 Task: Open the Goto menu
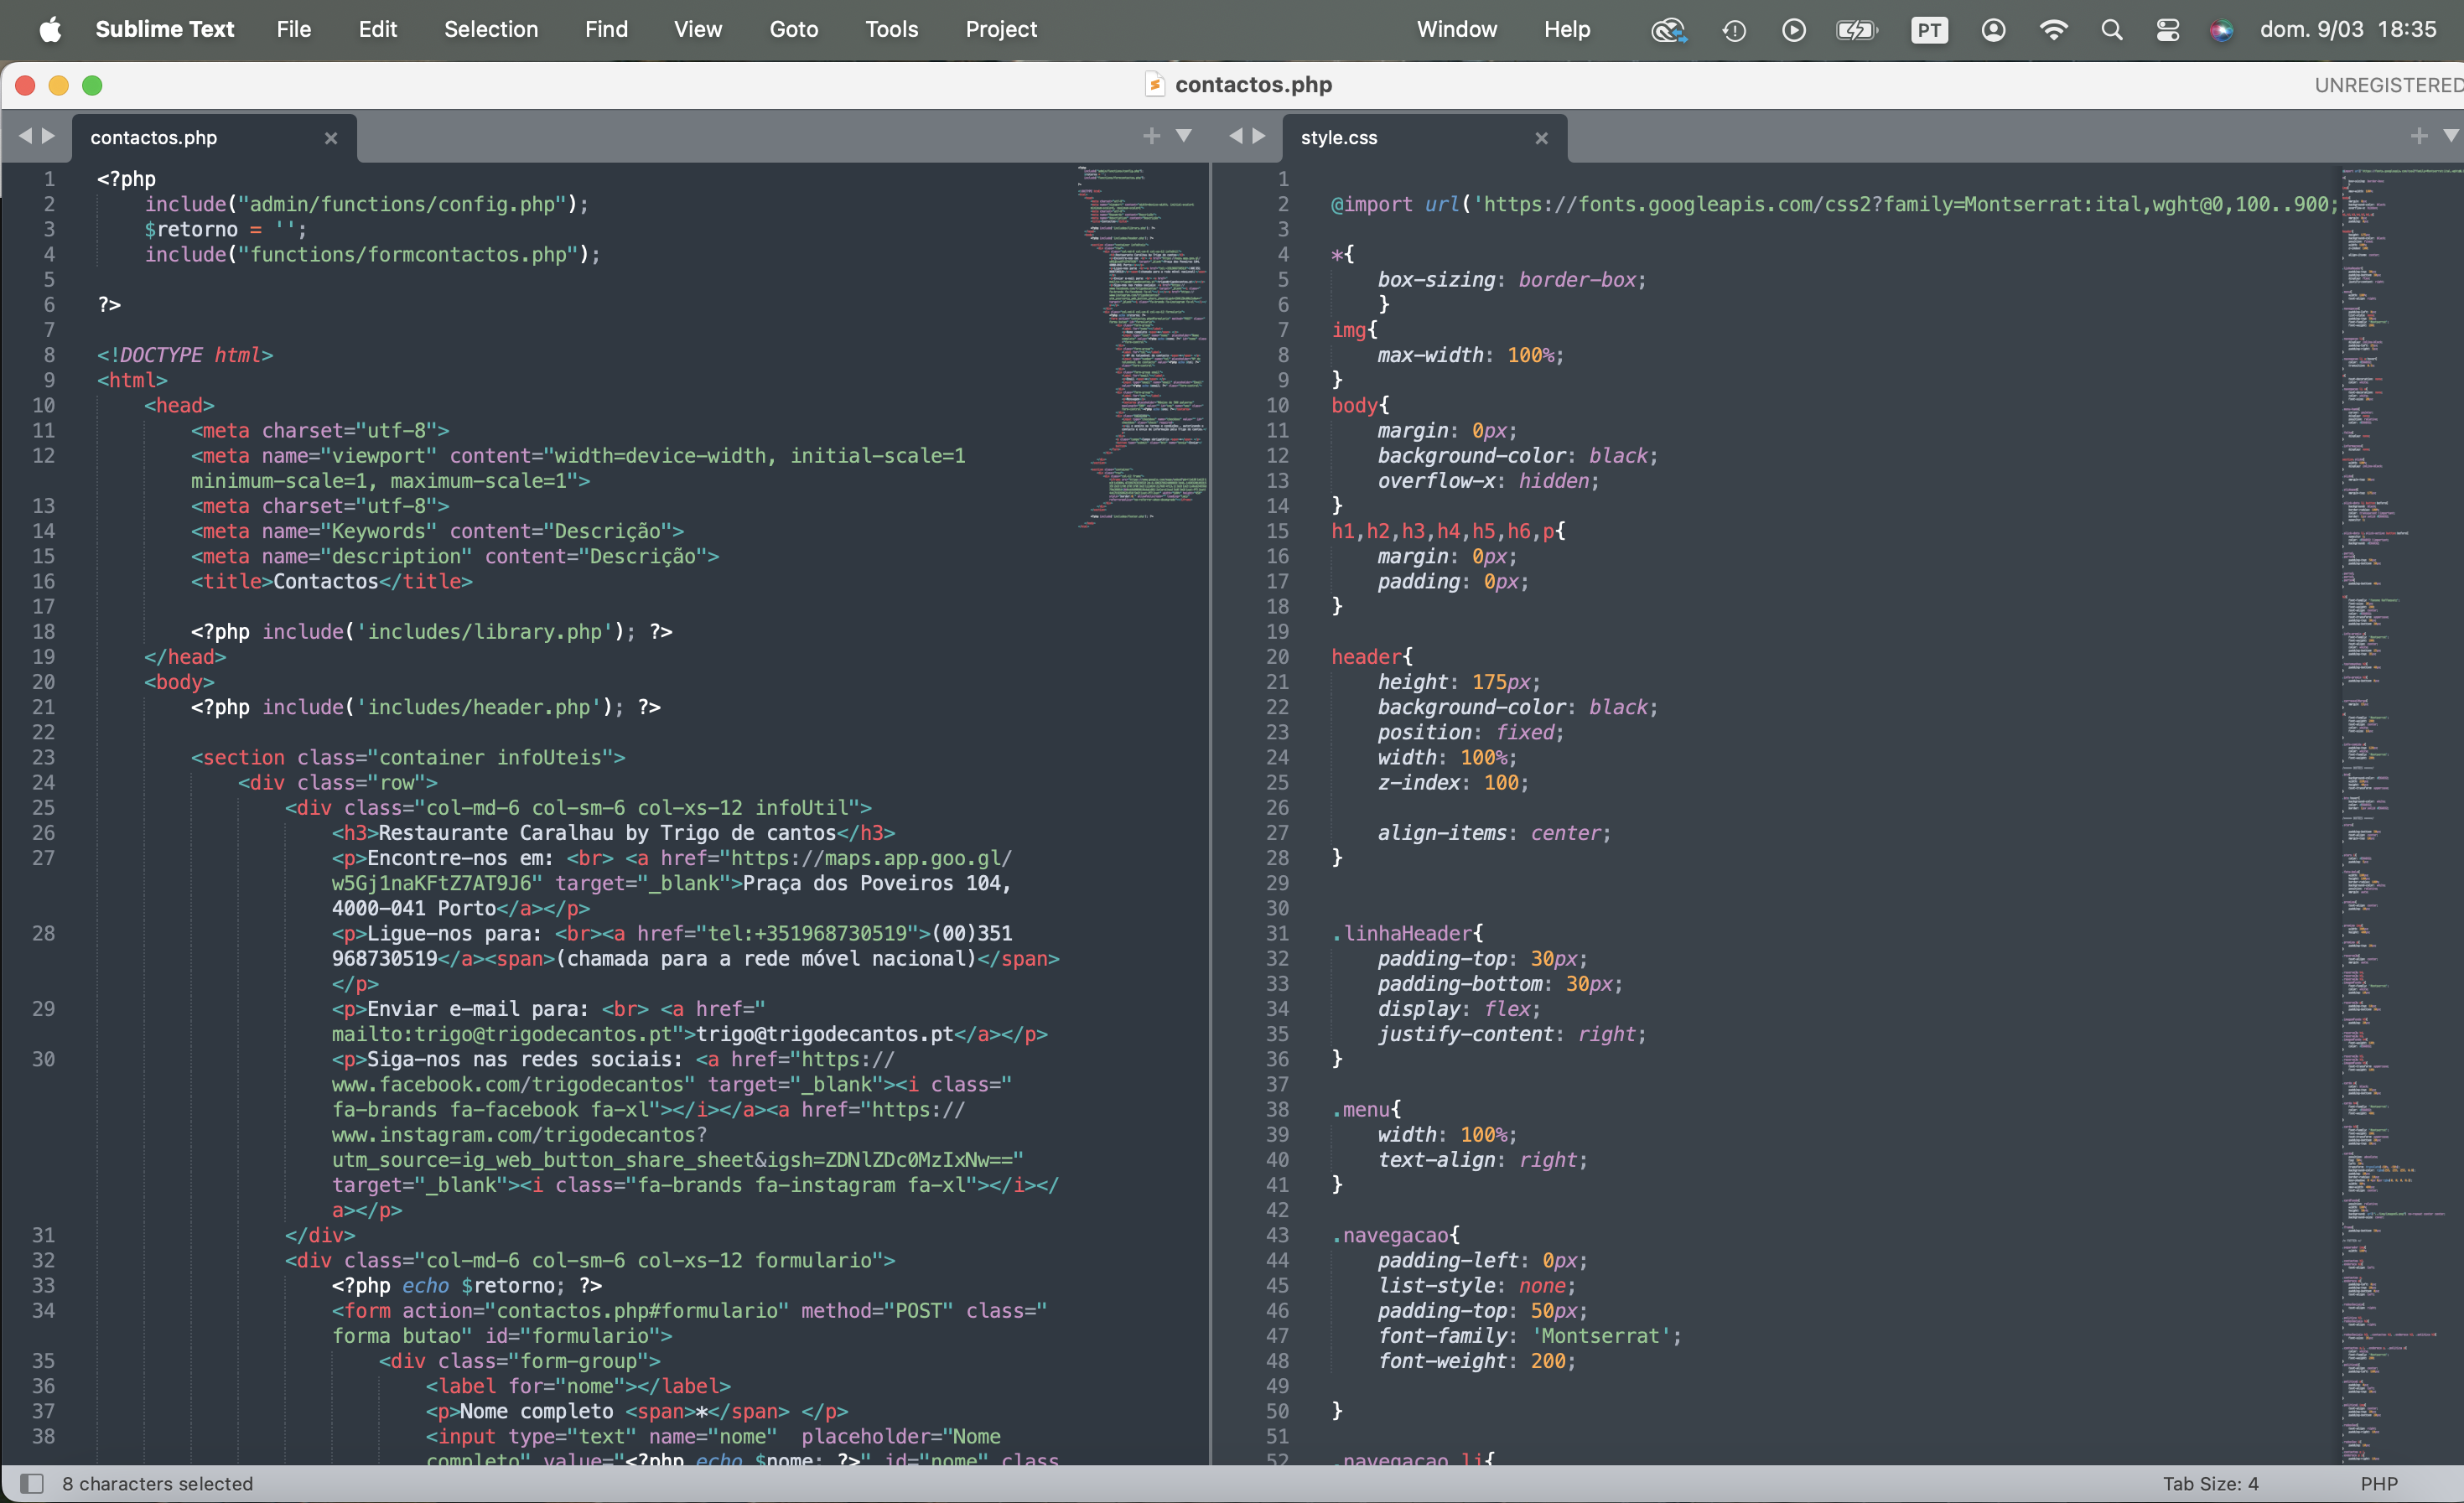[x=793, y=29]
